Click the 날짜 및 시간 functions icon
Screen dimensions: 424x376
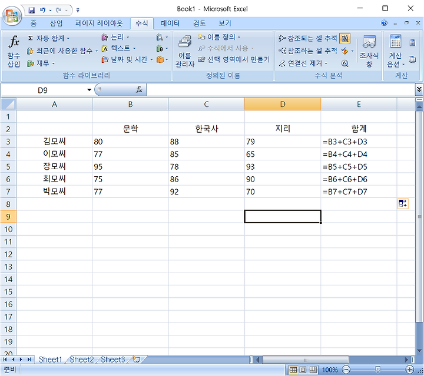click(x=105, y=59)
